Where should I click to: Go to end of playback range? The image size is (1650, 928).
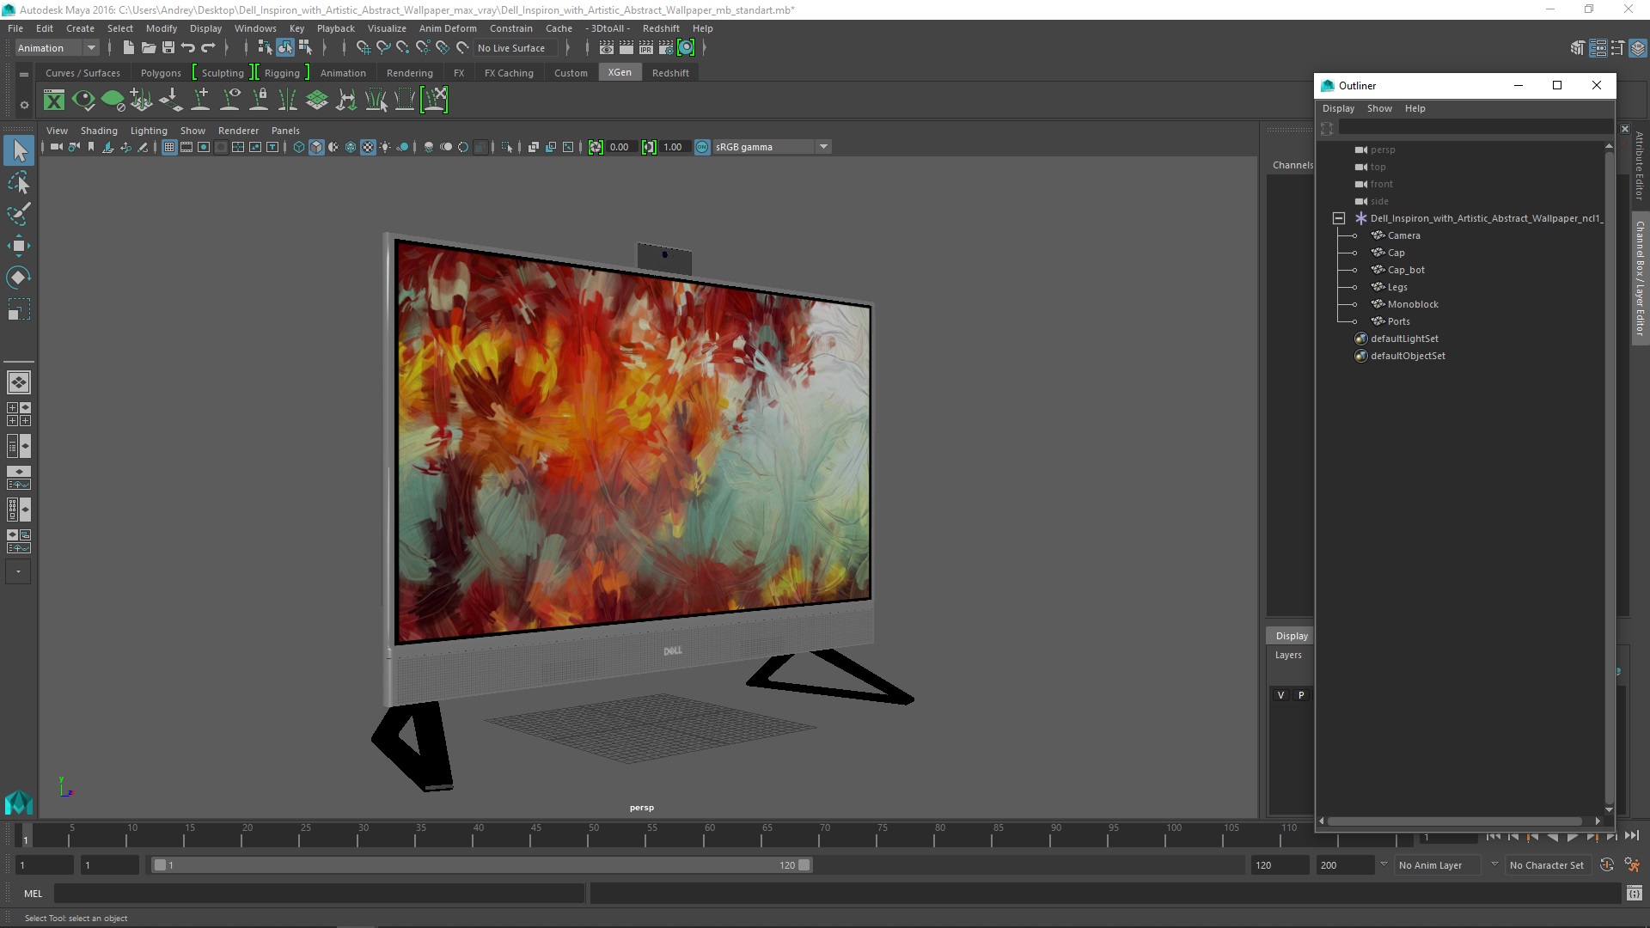(x=1631, y=836)
